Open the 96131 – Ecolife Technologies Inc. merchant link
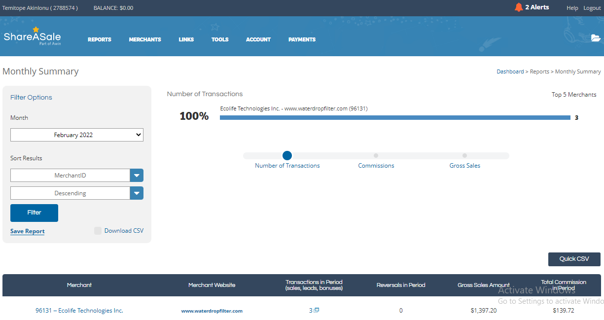The height and width of the screenshot is (320, 604). (x=79, y=311)
